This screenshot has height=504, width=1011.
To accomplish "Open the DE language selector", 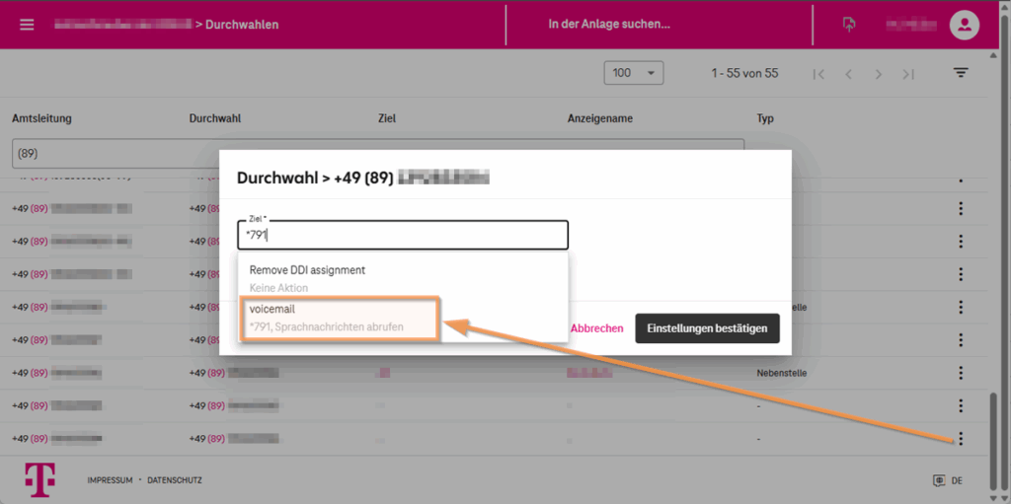I will [948, 480].
